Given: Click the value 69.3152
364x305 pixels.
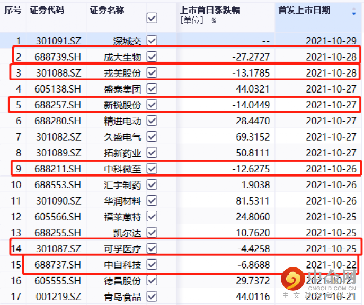Looking at the screenshot, I should coord(253,137).
